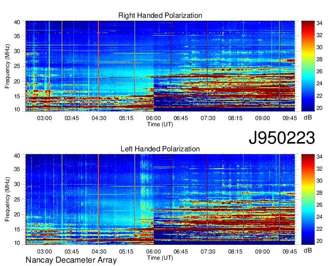The height and width of the screenshot is (266, 328).
Task: Click the 25 MHz tick on Right Handed frequency axis
Action: click(x=17, y=66)
